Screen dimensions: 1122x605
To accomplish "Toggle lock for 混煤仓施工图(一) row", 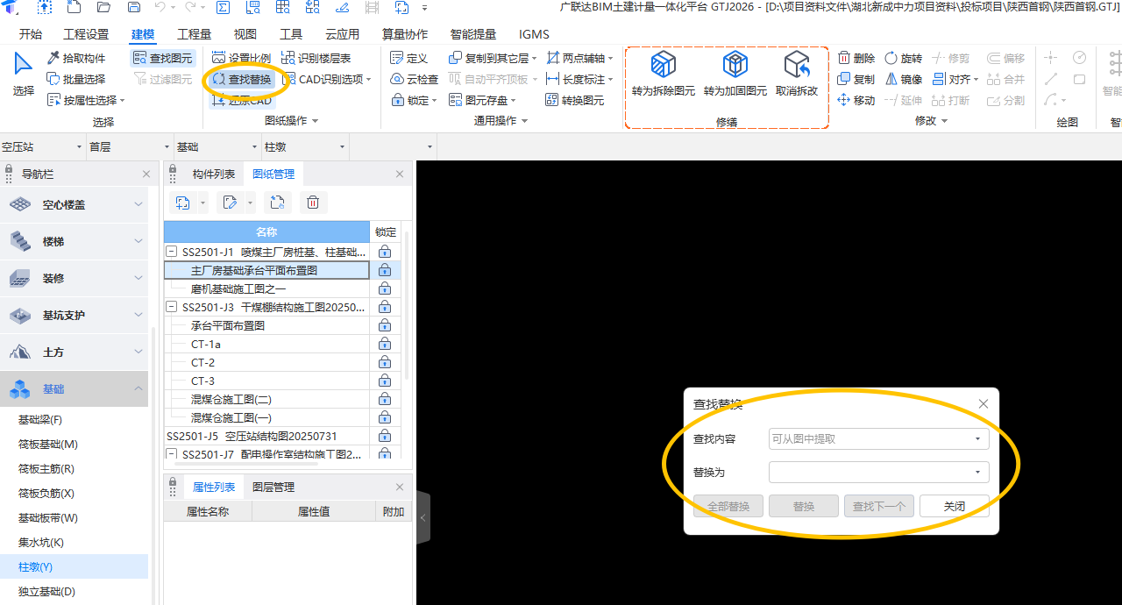I will point(385,417).
